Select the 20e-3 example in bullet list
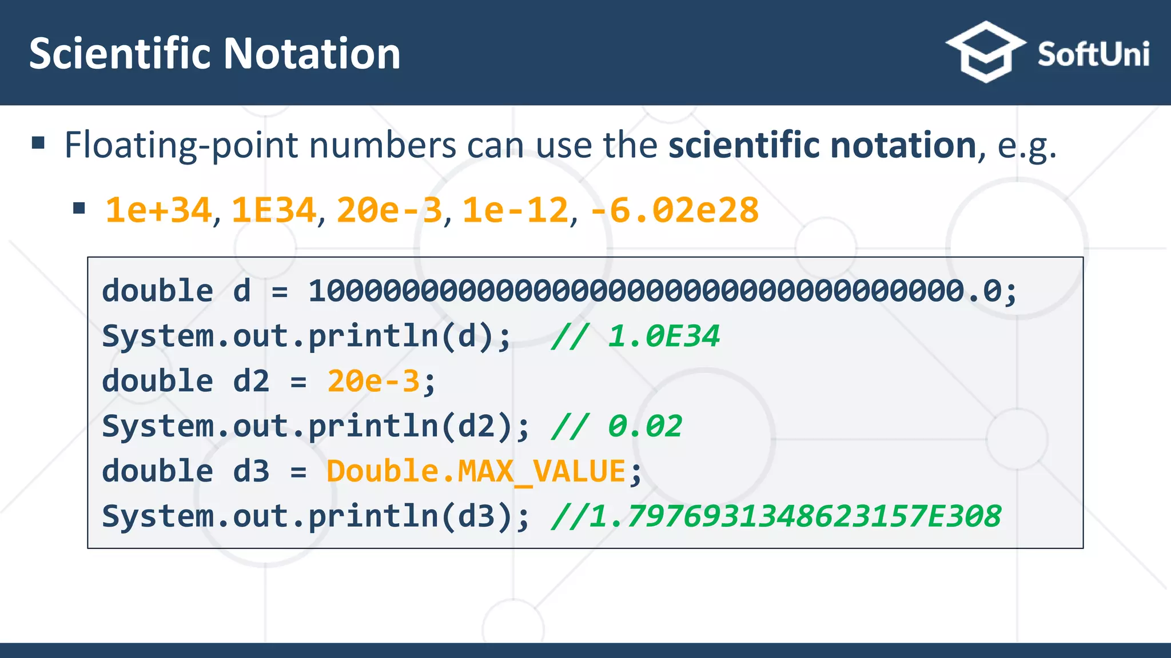The width and height of the screenshot is (1171, 658). coord(389,210)
